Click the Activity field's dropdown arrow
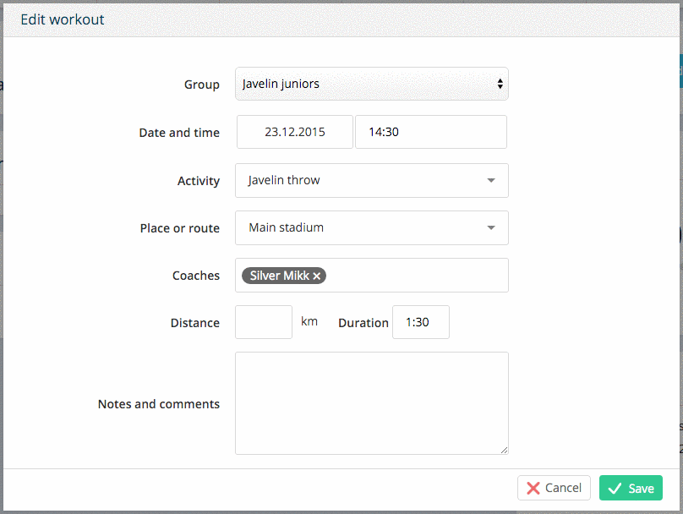This screenshot has height=514, width=683. click(491, 180)
